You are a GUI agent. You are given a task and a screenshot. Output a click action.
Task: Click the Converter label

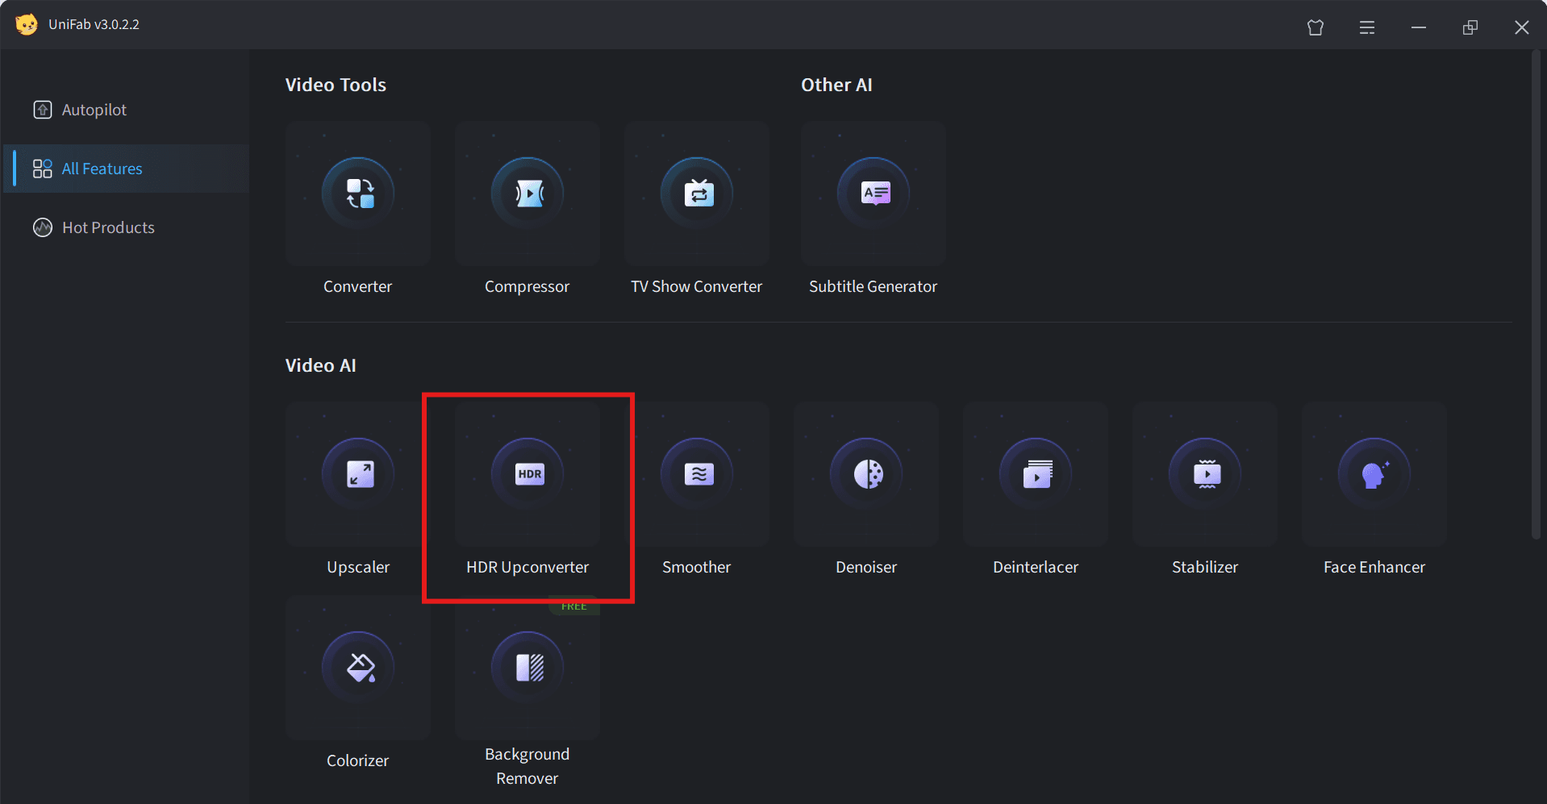pyautogui.click(x=358, y=286)
